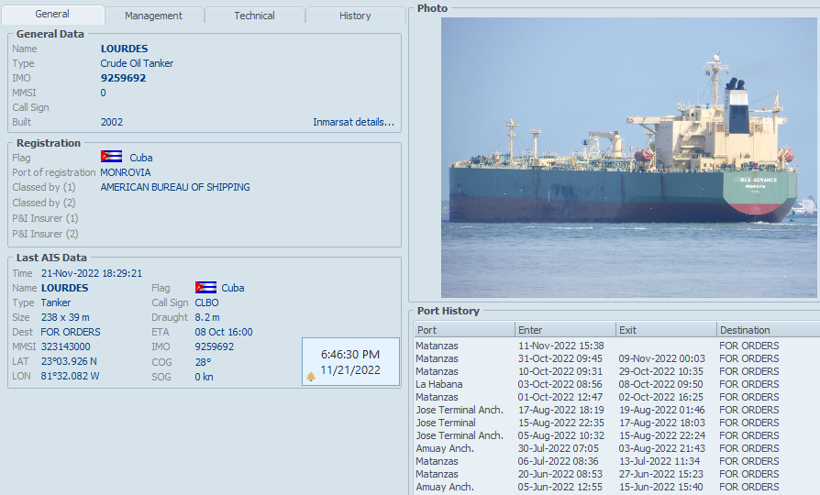Select Matanzas row entered 20-Jun-2022 08:53
This screenshot has height=495, width=820.
(x=616, y=474)
